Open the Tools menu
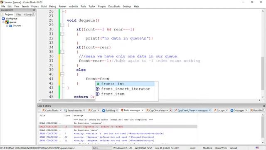 click(x=83, y=6)
